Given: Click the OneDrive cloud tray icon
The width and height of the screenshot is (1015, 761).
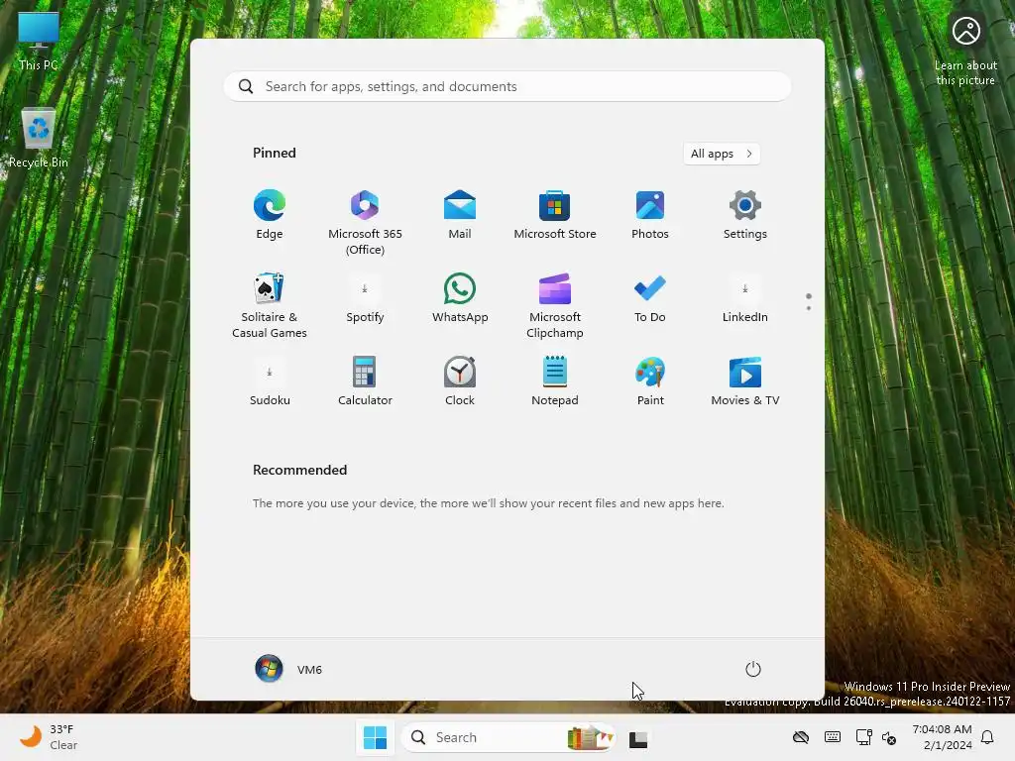Looking at the screenshot, I should 801,737.
